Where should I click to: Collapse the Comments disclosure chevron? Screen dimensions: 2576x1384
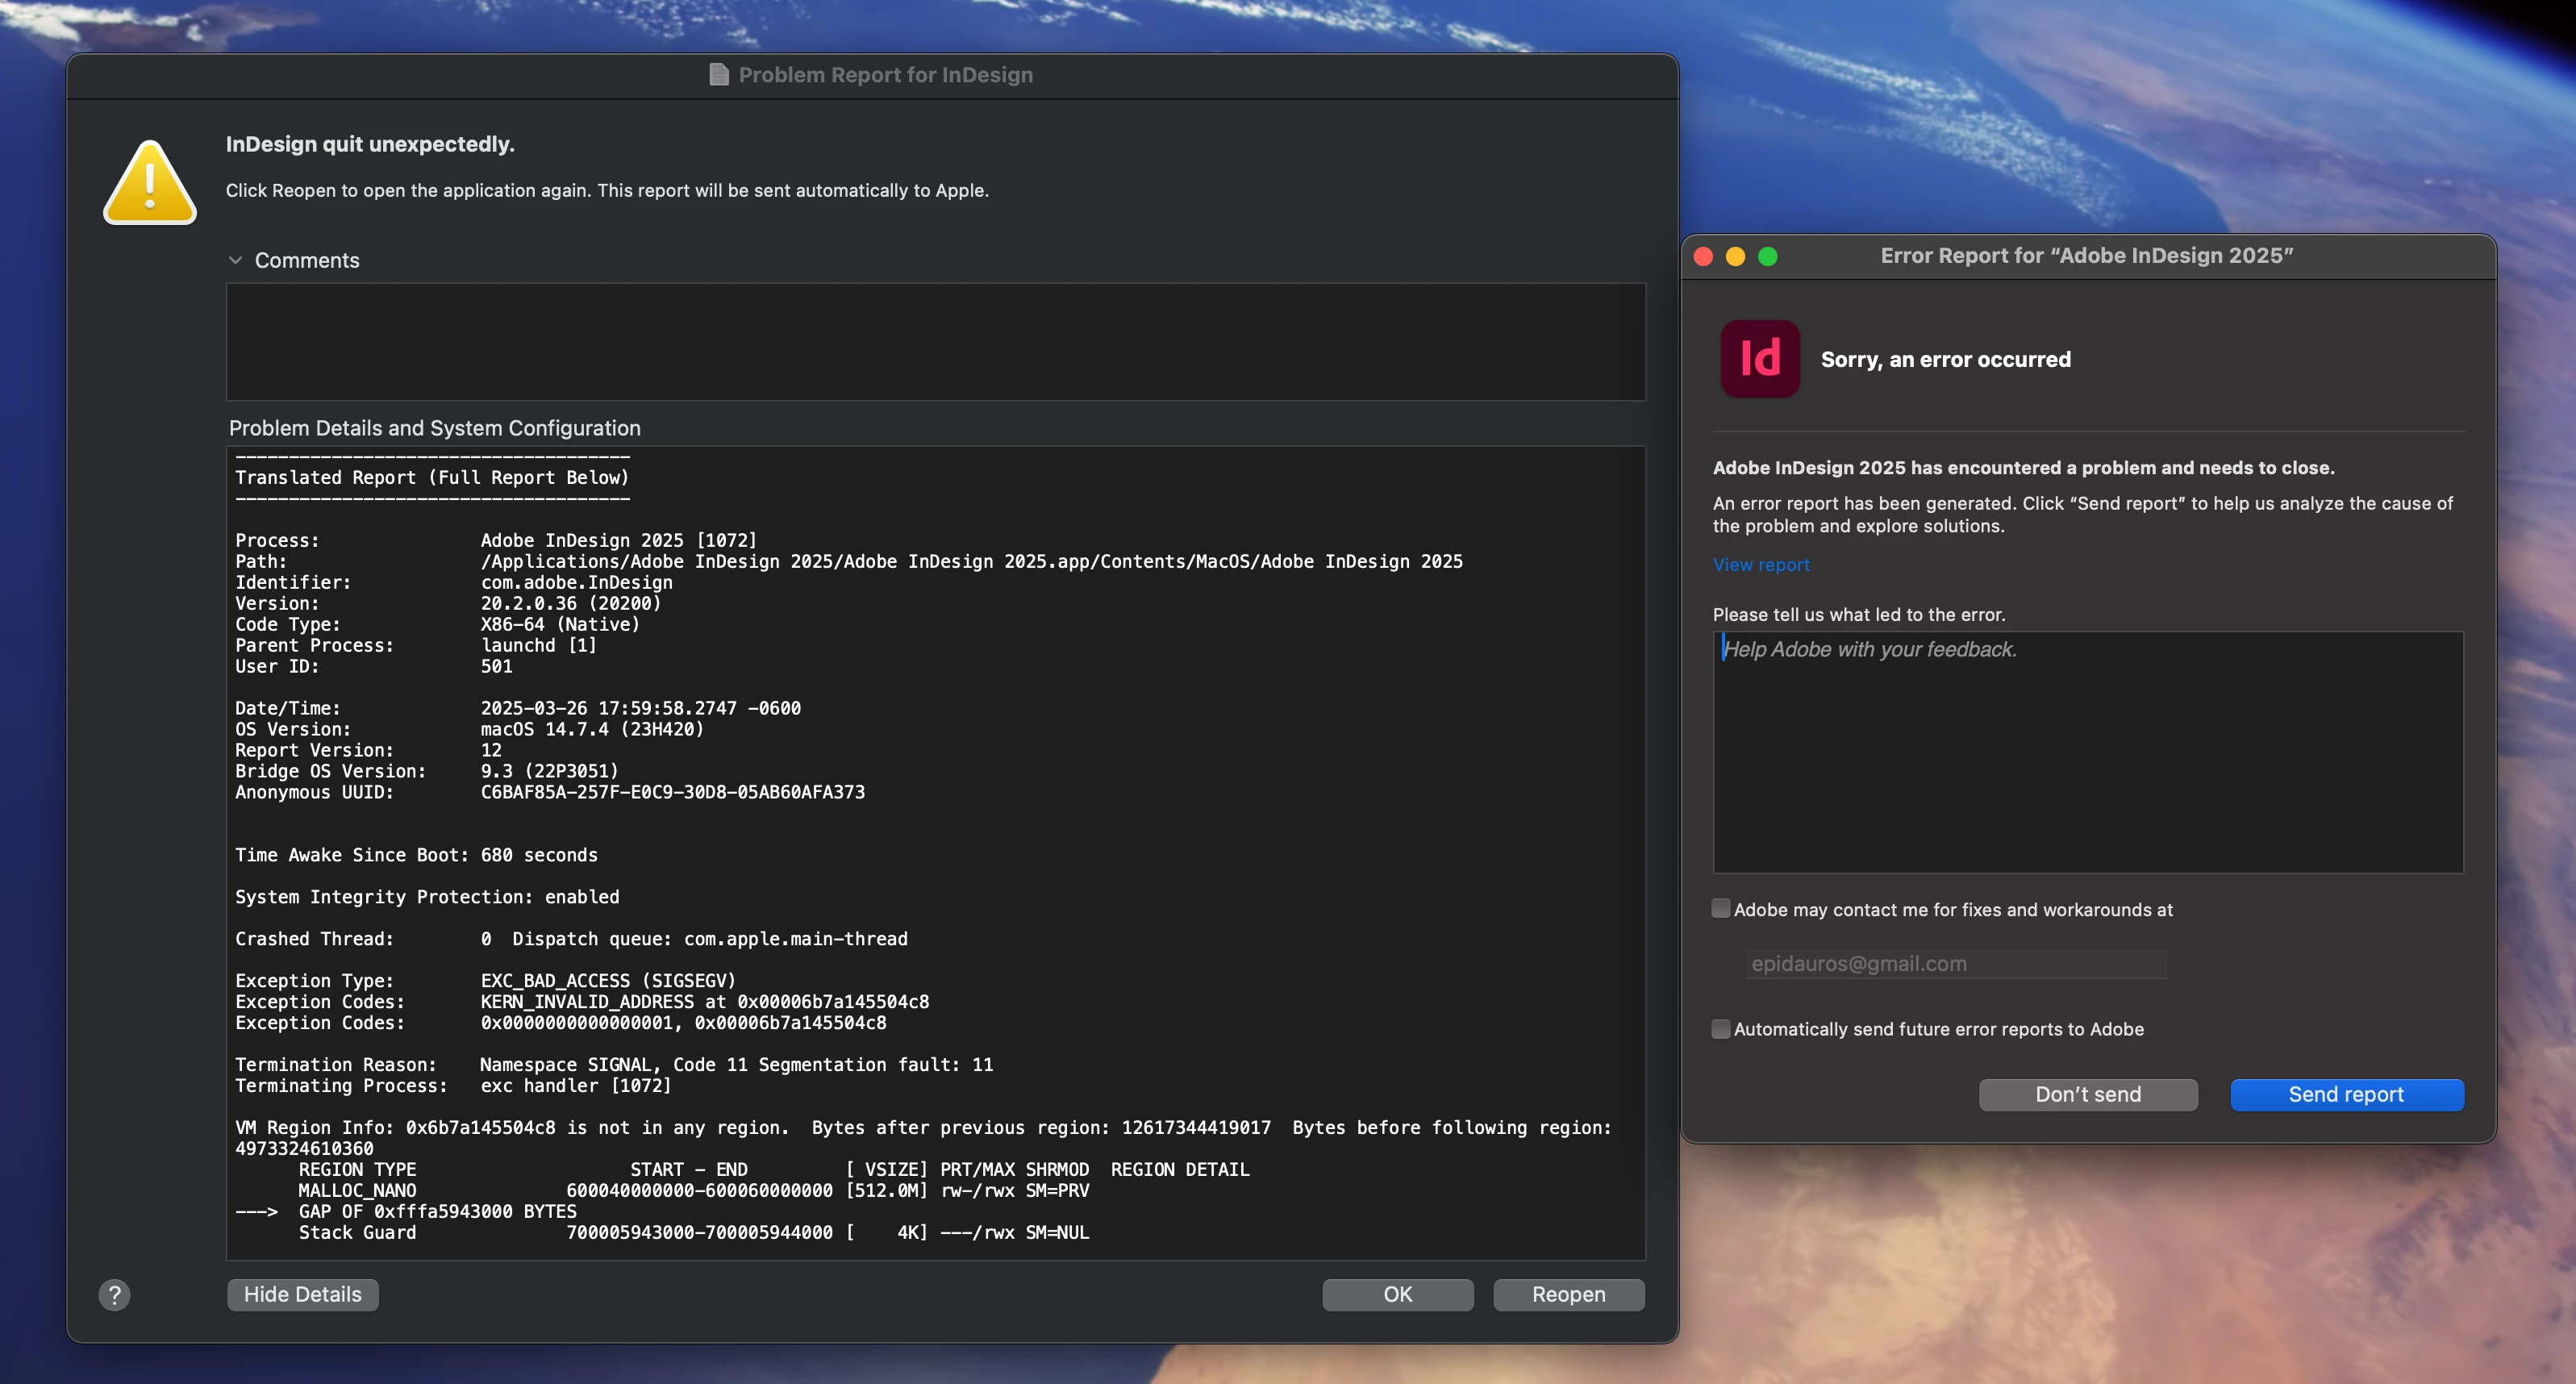pyautogui.click(x=235, y=260)
